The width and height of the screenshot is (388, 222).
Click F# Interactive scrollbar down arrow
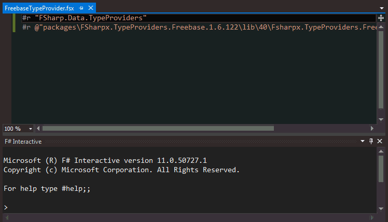coord(381,209)
